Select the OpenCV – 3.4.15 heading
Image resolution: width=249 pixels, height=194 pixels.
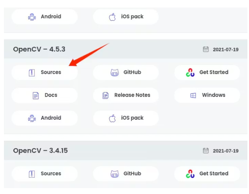pyautogui.click(x=41, y=151)
